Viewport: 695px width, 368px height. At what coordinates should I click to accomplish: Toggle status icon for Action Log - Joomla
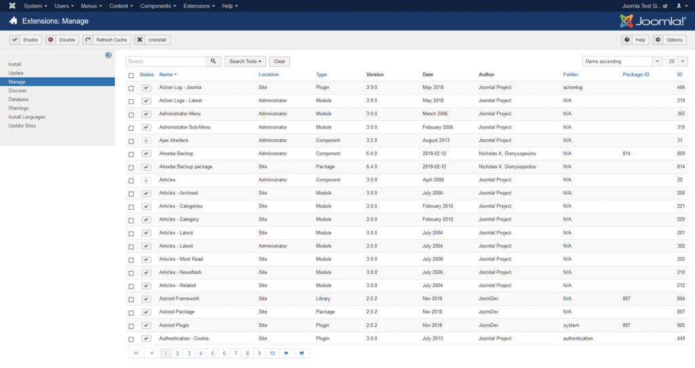coord(146,88)
